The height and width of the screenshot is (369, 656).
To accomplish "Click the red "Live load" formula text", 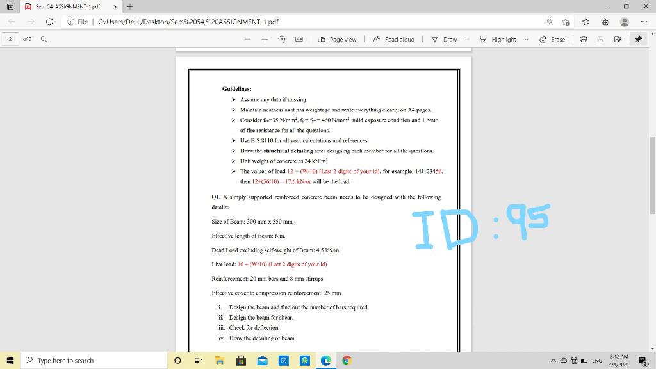I will click(283, 265).
